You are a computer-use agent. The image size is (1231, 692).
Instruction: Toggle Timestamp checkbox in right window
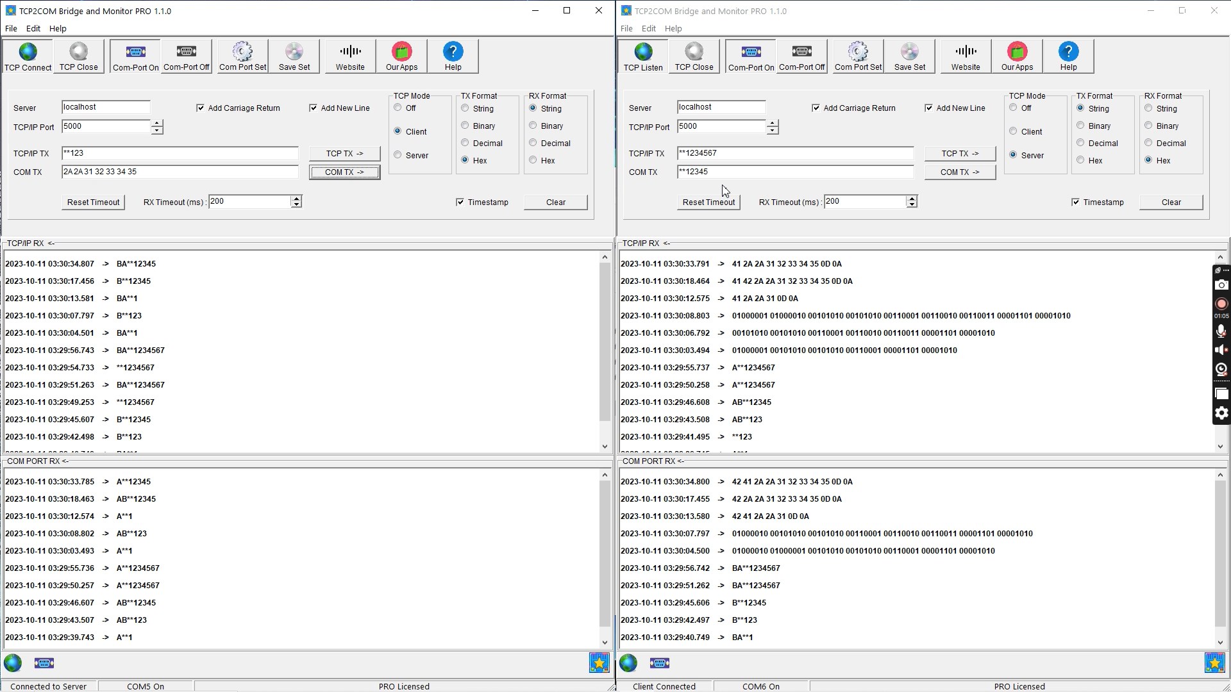[1075, 202]
